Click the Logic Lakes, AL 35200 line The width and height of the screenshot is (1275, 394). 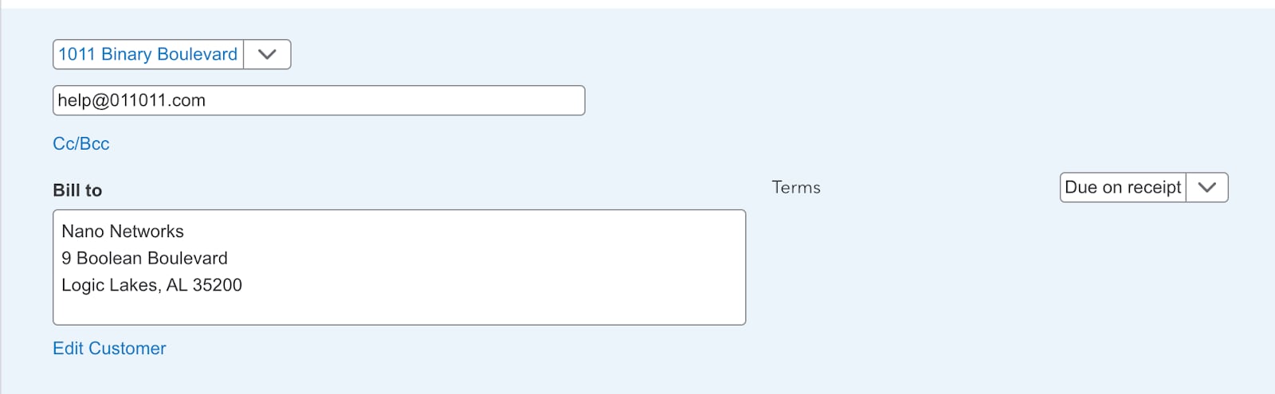151,285
